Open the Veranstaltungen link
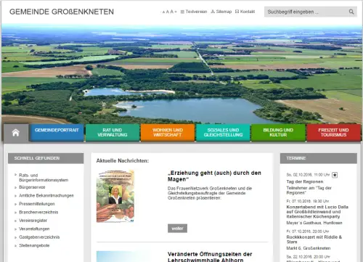 (34, 229)
